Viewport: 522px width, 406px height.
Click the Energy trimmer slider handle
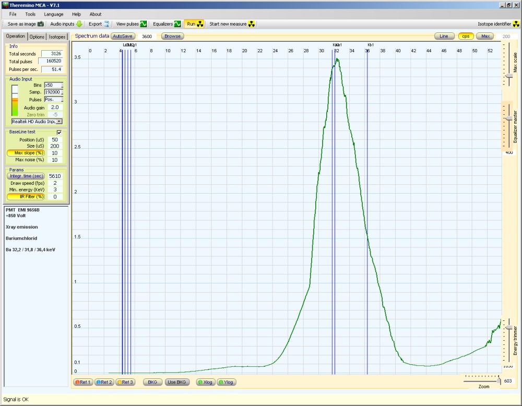[509, 327]
